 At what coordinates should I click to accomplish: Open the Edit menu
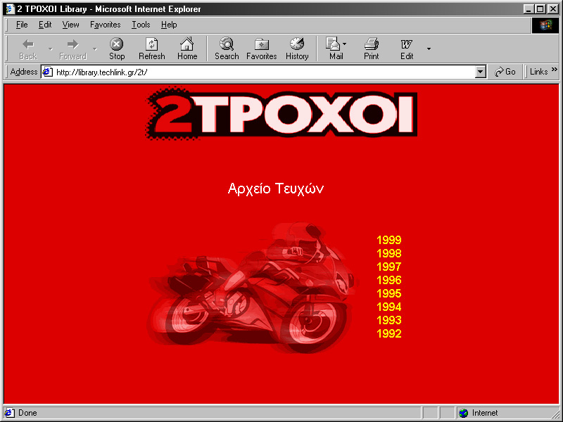45,25
